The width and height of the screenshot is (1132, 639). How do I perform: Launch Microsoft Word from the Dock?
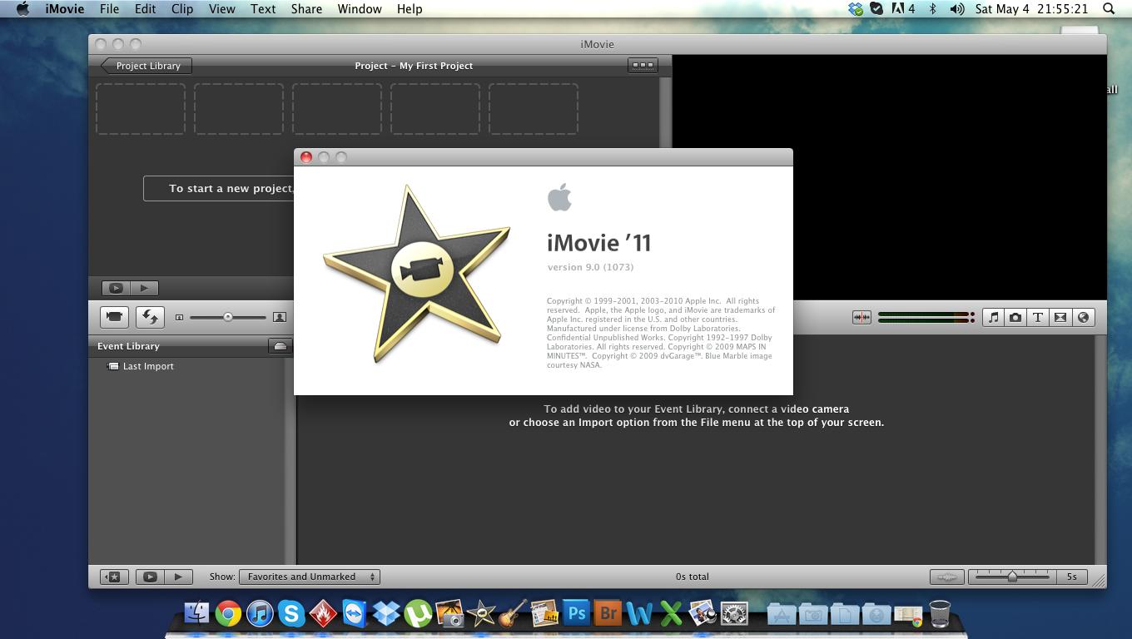pos(639,614)
